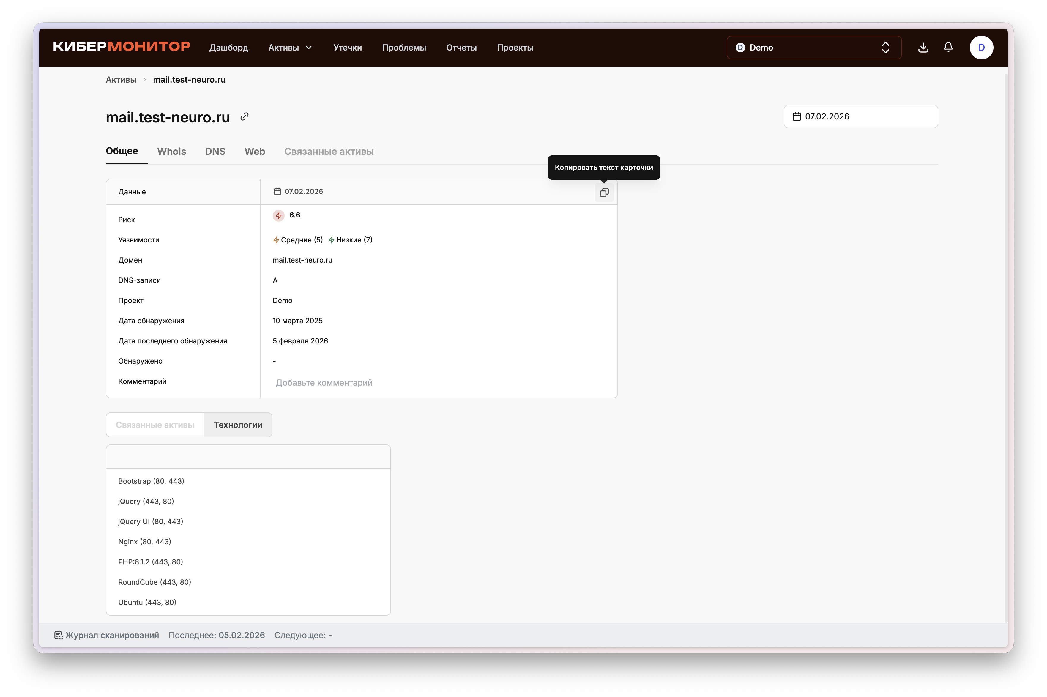The height and width of the screenshot is (697, 1047).
Task: Open the Web tab
Action: coord(255,152)
